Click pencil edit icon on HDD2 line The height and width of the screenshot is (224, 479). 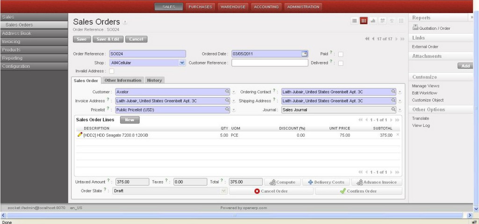click(80, 134)
